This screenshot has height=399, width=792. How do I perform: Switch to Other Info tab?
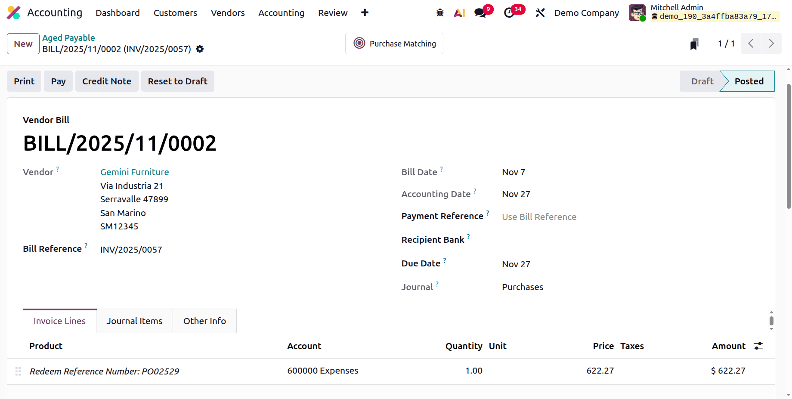(204, 321)
